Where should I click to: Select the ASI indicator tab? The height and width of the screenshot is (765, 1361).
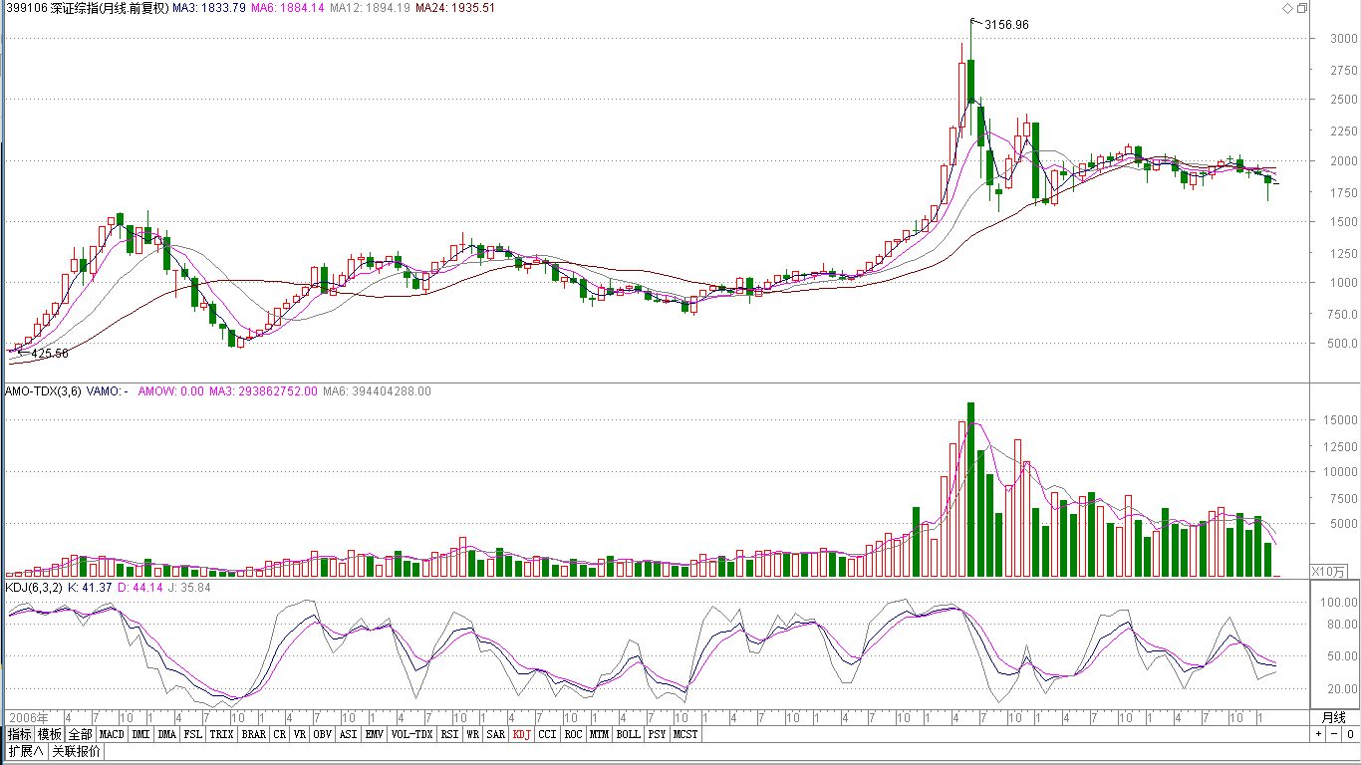[349, 734]
